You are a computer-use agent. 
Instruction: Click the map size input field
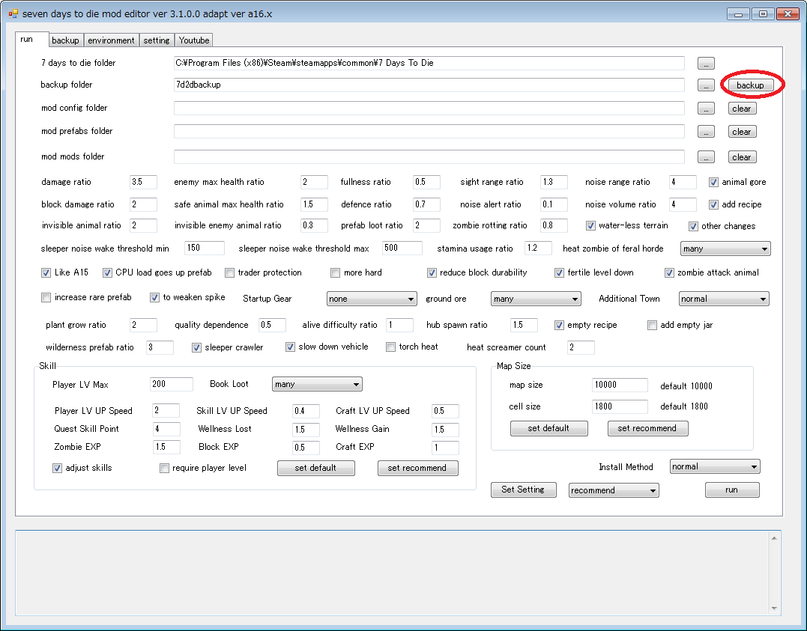(x=620, y=385)
